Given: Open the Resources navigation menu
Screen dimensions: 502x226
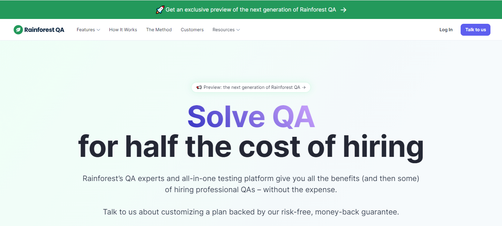Looking at the screenshot, I should 224,29.
